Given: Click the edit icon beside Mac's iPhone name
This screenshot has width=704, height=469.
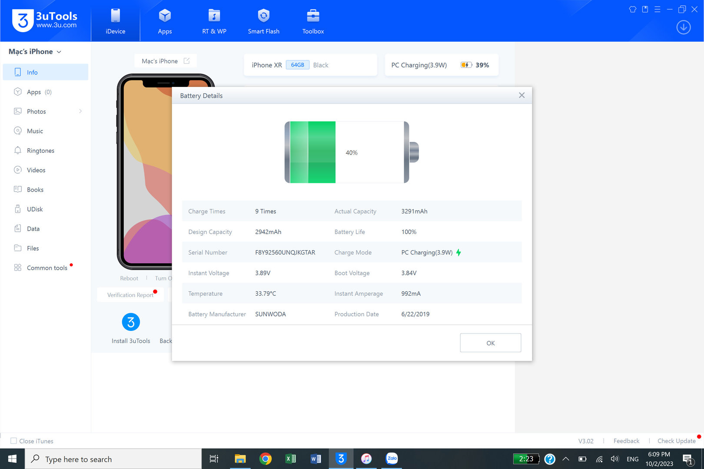Looking at the screenshot, I should pyautogui.click(x=186, y=61).
